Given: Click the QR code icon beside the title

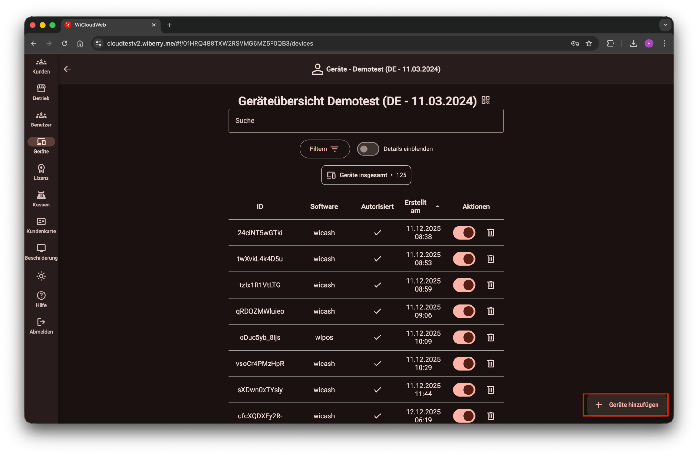Looking at the screenshot, I should (485, 100).
